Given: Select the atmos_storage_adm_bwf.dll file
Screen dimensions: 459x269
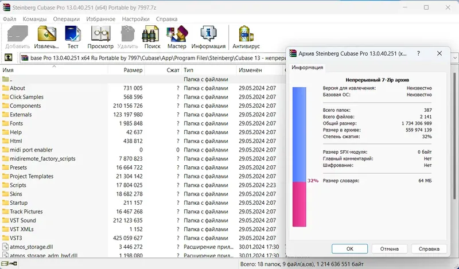Looking at the screenshot, I should pos(40,255).
